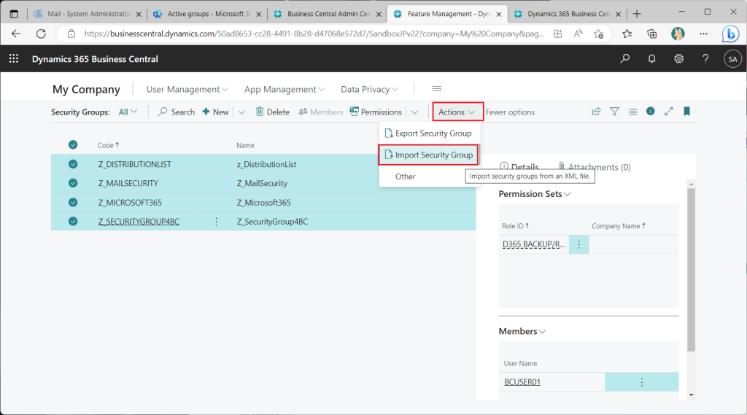Sort by the Name column header

coord(245,145)
